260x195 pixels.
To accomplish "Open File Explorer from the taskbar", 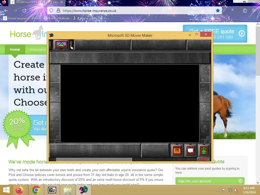I will coord(68,190).
